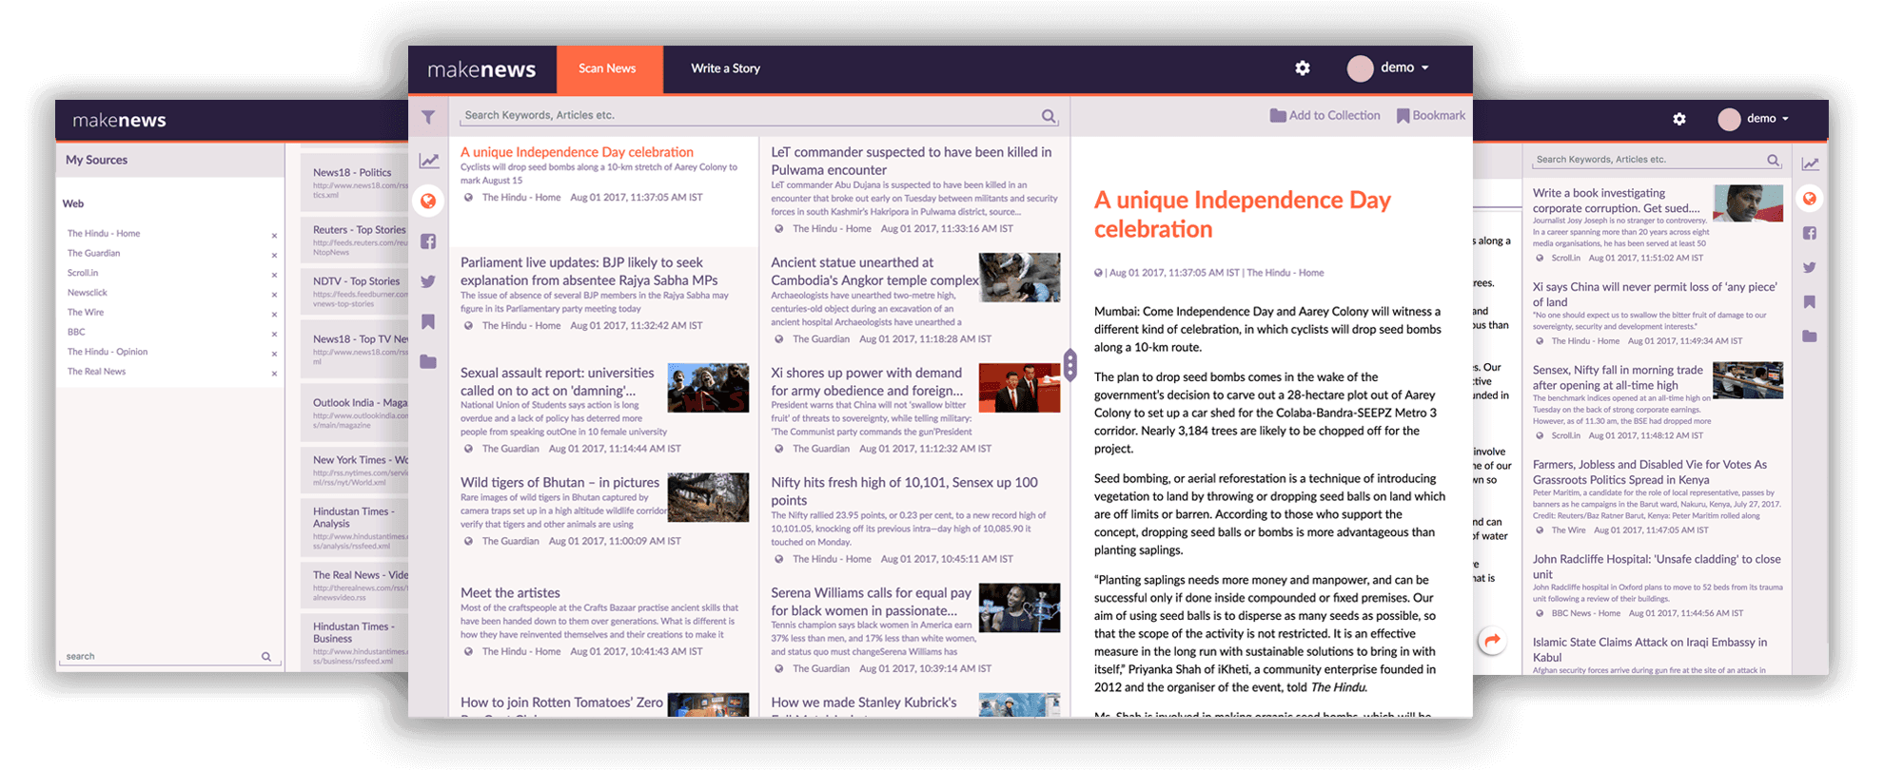Click Twitter icon in right window sidebar

1810,267
